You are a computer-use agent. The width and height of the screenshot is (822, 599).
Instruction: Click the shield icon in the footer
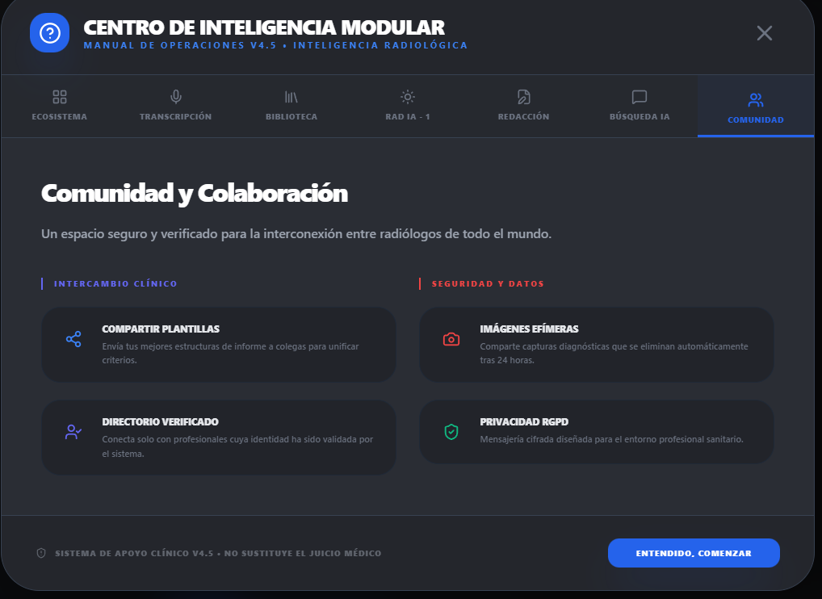point(41,553)
